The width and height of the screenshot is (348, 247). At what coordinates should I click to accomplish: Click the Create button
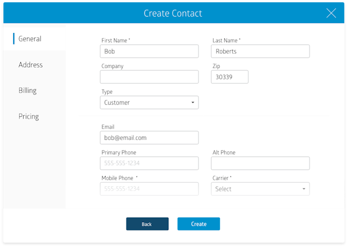pos(198,224)
